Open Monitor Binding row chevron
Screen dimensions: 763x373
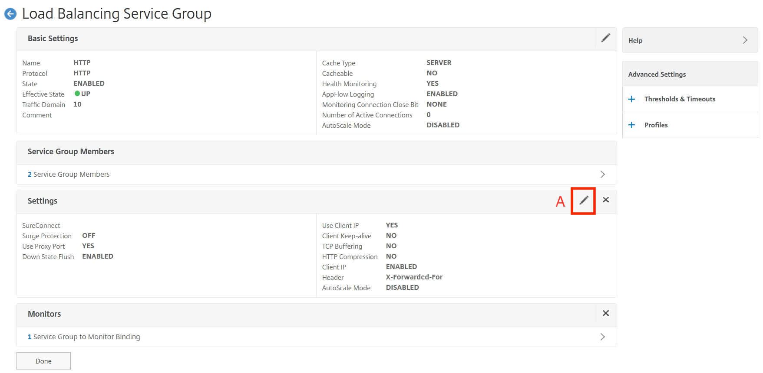pos(602,337)
